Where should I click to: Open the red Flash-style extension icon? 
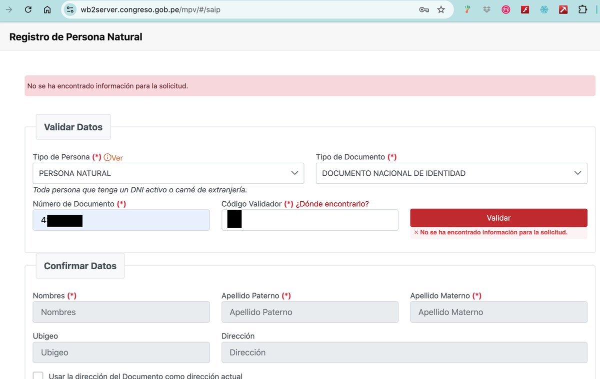point(525,9)
